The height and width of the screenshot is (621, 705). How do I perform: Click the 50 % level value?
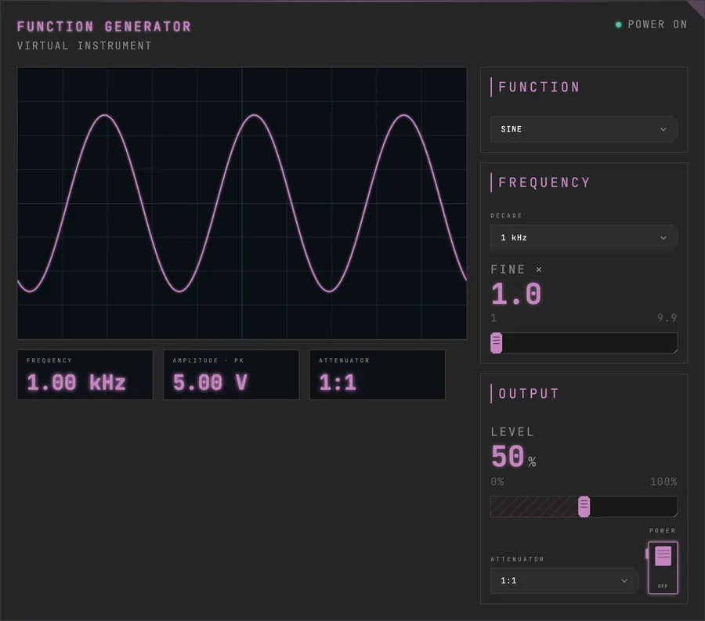513,457
